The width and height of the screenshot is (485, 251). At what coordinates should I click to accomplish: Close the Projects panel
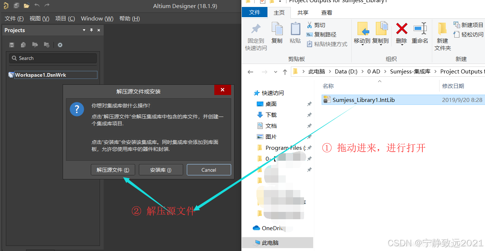tap(99, 30)
